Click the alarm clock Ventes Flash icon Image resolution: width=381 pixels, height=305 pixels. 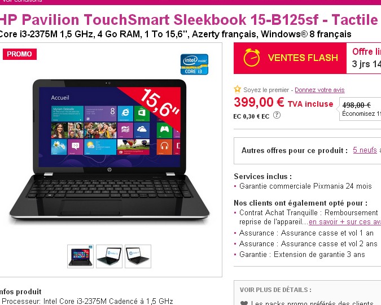point(252,58)
